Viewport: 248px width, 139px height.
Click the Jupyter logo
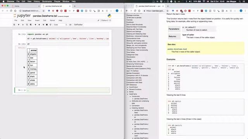22,16
